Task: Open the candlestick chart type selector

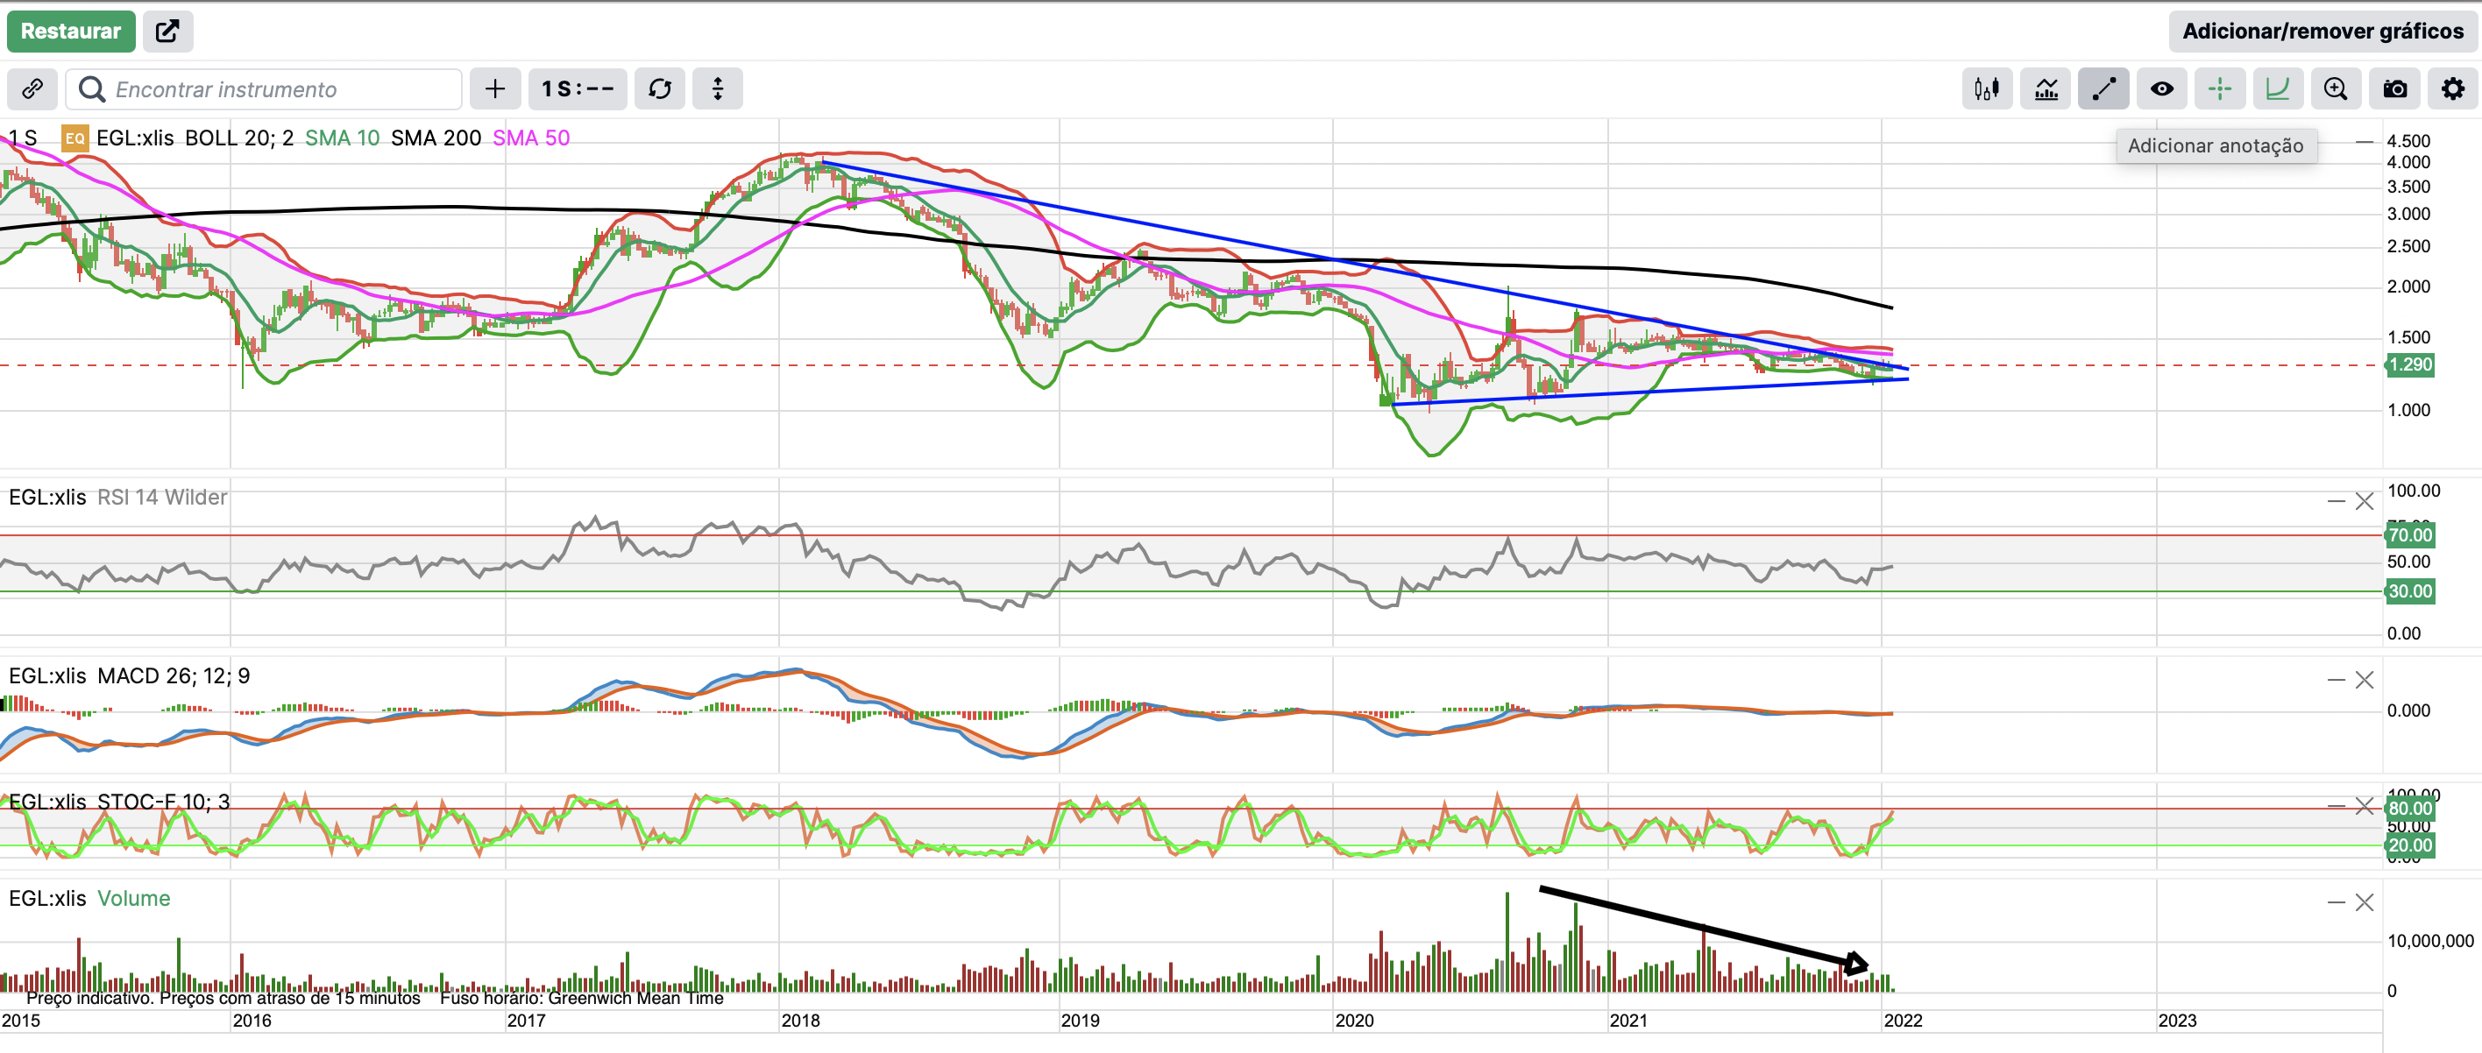Action: pos(1987,89)
